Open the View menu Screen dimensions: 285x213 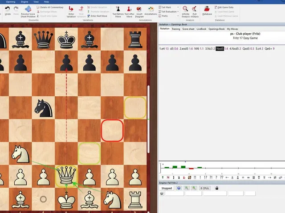pos(36,2)
